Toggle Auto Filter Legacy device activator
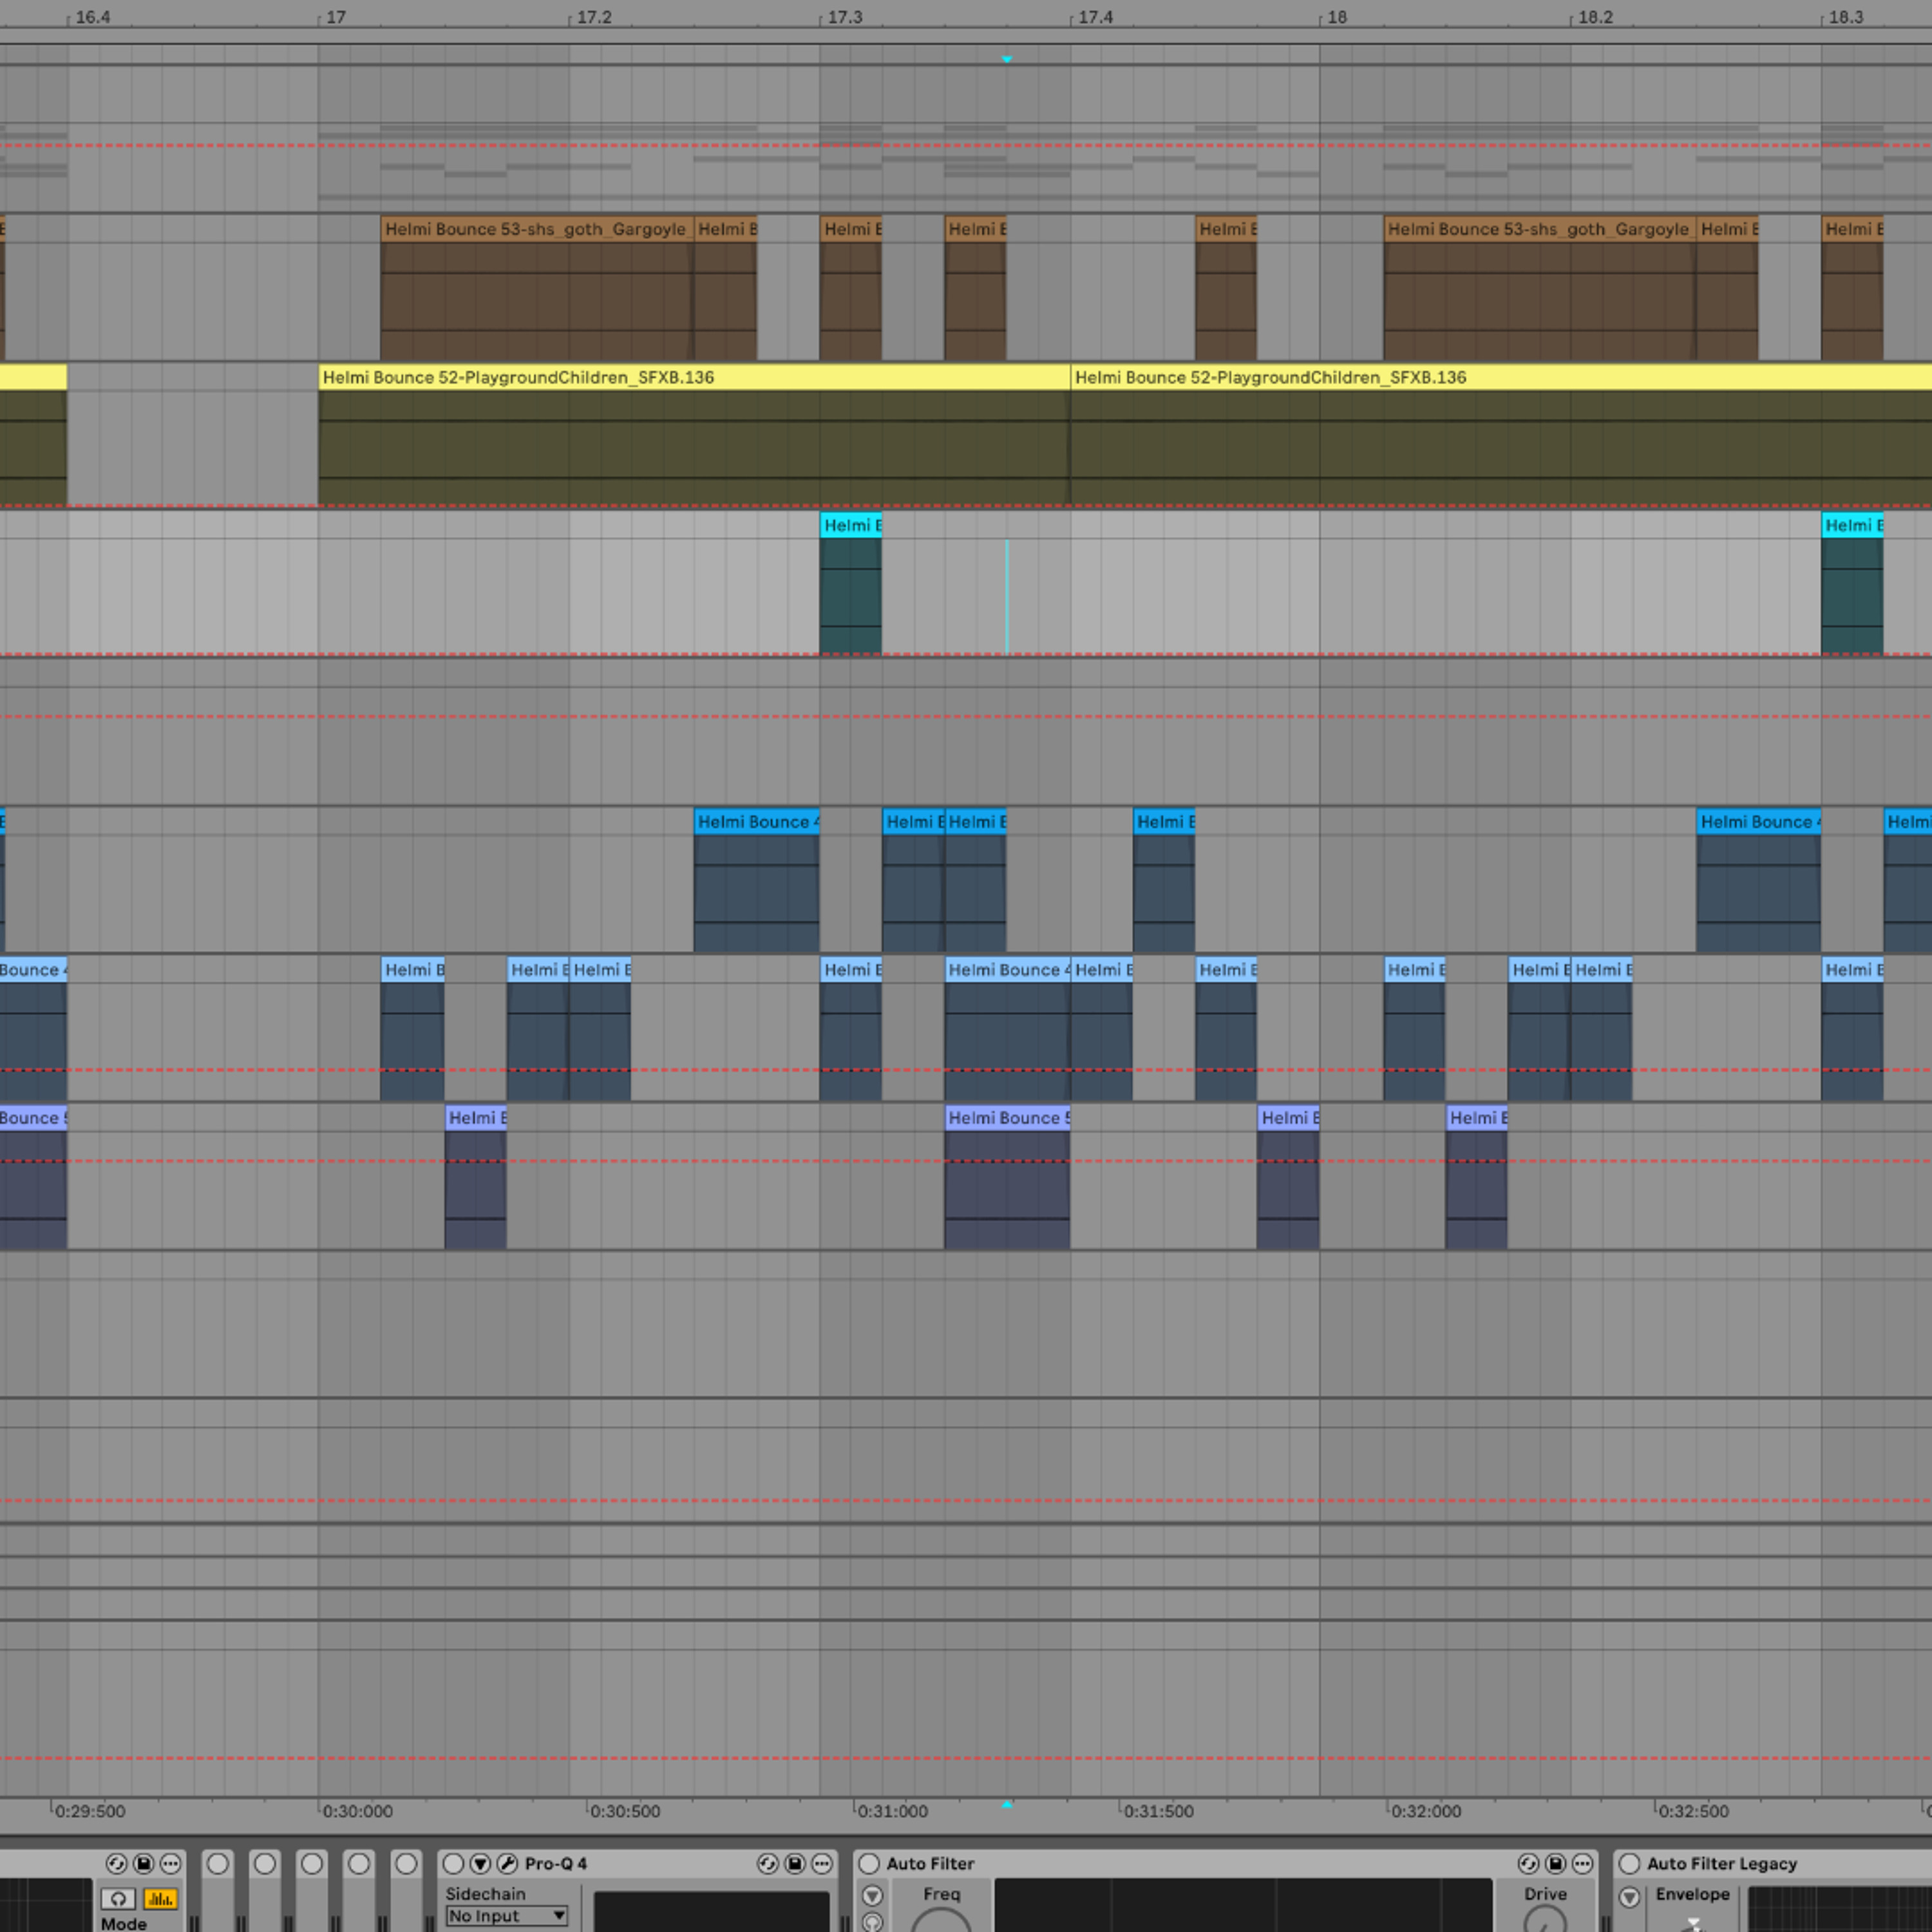Viewport: 1932px width, 1932px height. pos(1630,1864)
